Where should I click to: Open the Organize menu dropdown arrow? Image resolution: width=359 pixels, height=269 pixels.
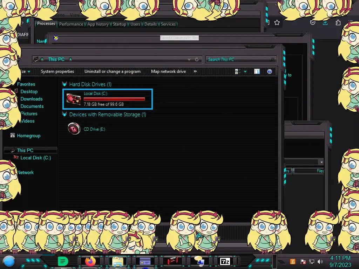point(29,71)
